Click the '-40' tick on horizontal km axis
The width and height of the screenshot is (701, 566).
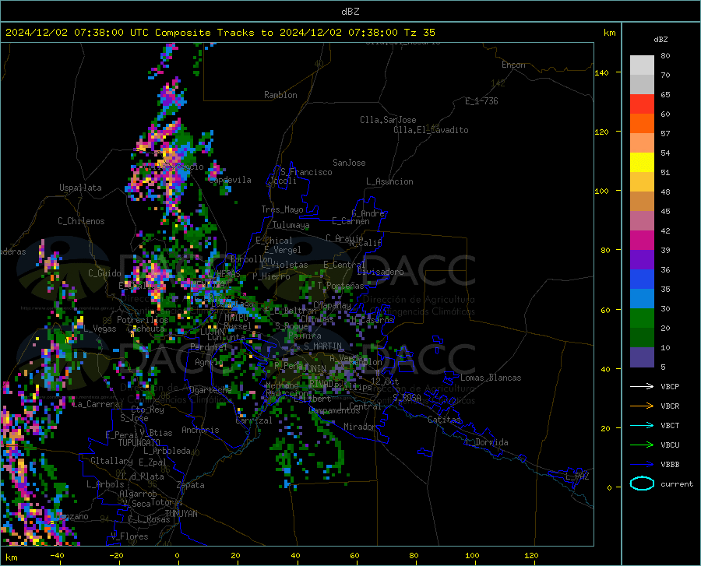point(57,555)
